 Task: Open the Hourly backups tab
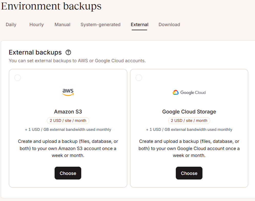[37, 25]
